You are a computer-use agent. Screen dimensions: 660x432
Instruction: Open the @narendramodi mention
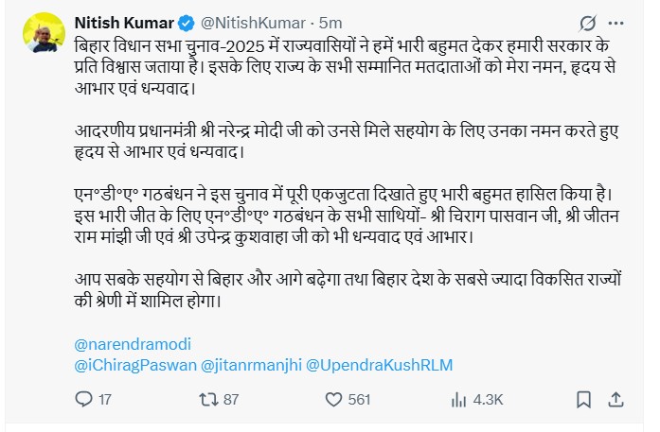tap(125, 343)
